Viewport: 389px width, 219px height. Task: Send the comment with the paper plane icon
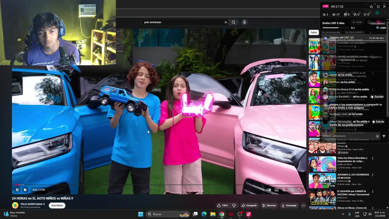(x=384, y=136)
